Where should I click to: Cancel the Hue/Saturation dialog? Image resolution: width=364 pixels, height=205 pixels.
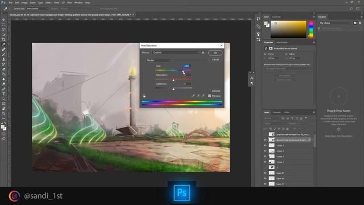215,59
